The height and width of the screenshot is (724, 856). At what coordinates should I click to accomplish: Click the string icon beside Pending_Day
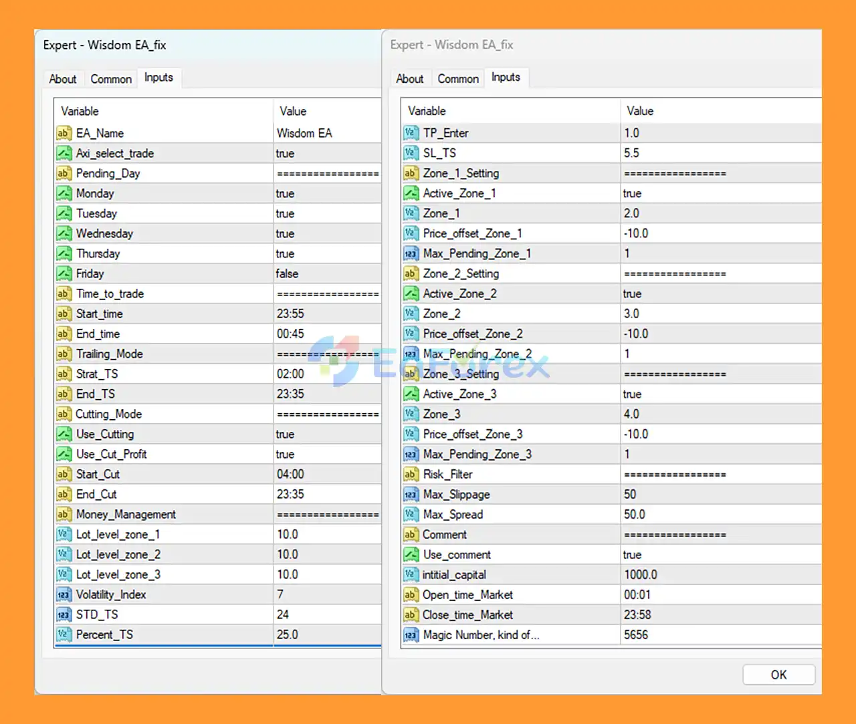coord(64,173)
